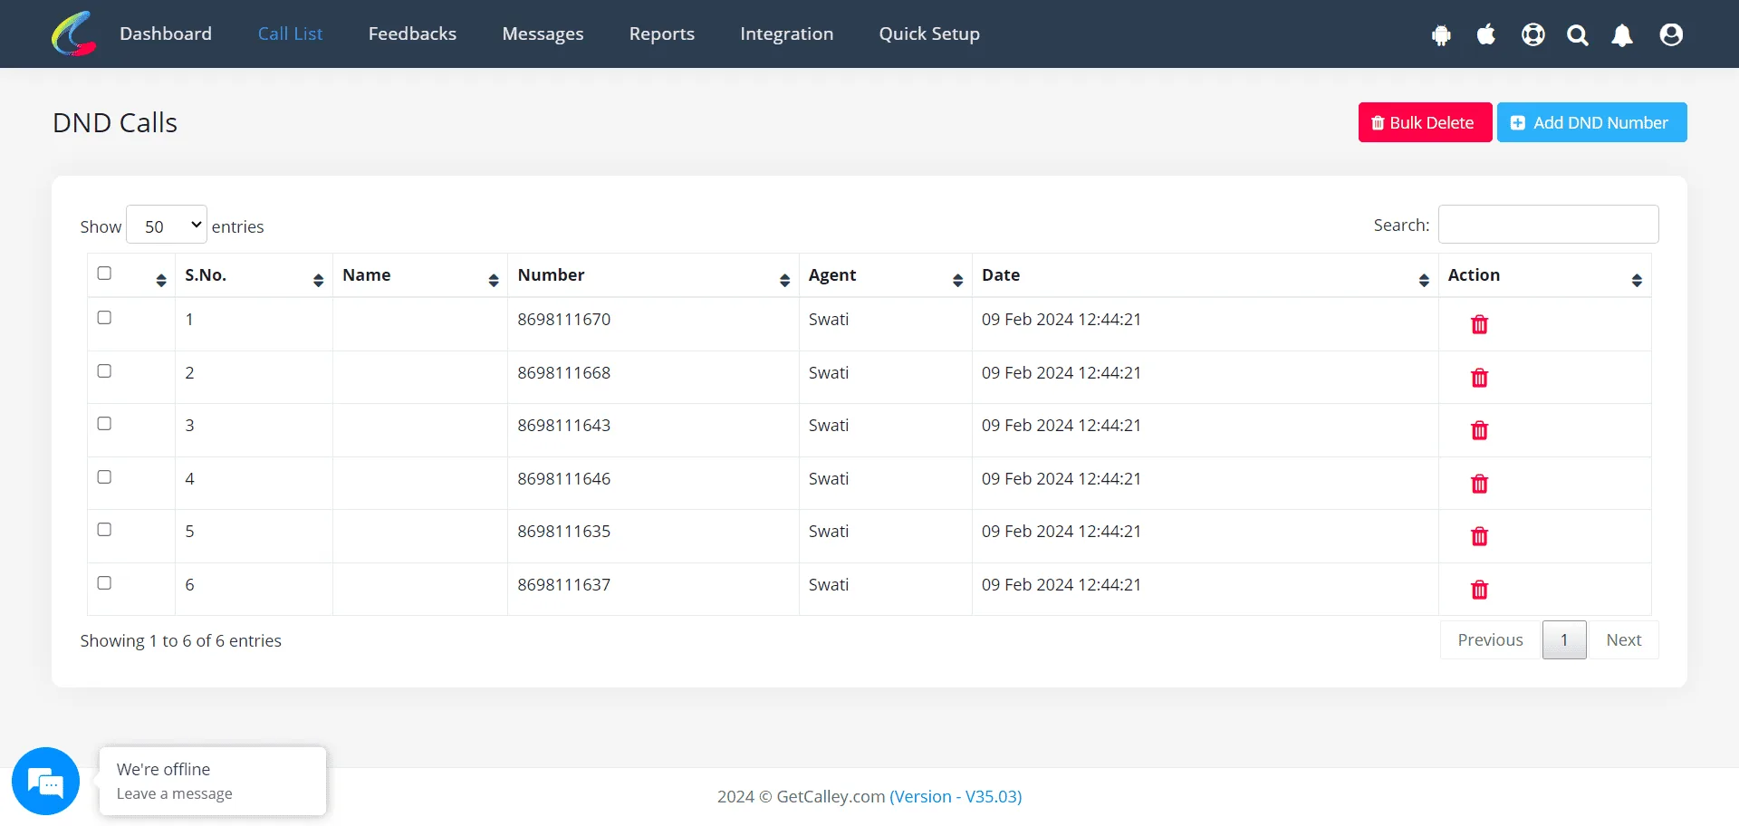The height and width of the screenshot is (826, 1739).
Task: Open the Feedbacks menu
Action: pyautogui.click(x=412, y=34)
